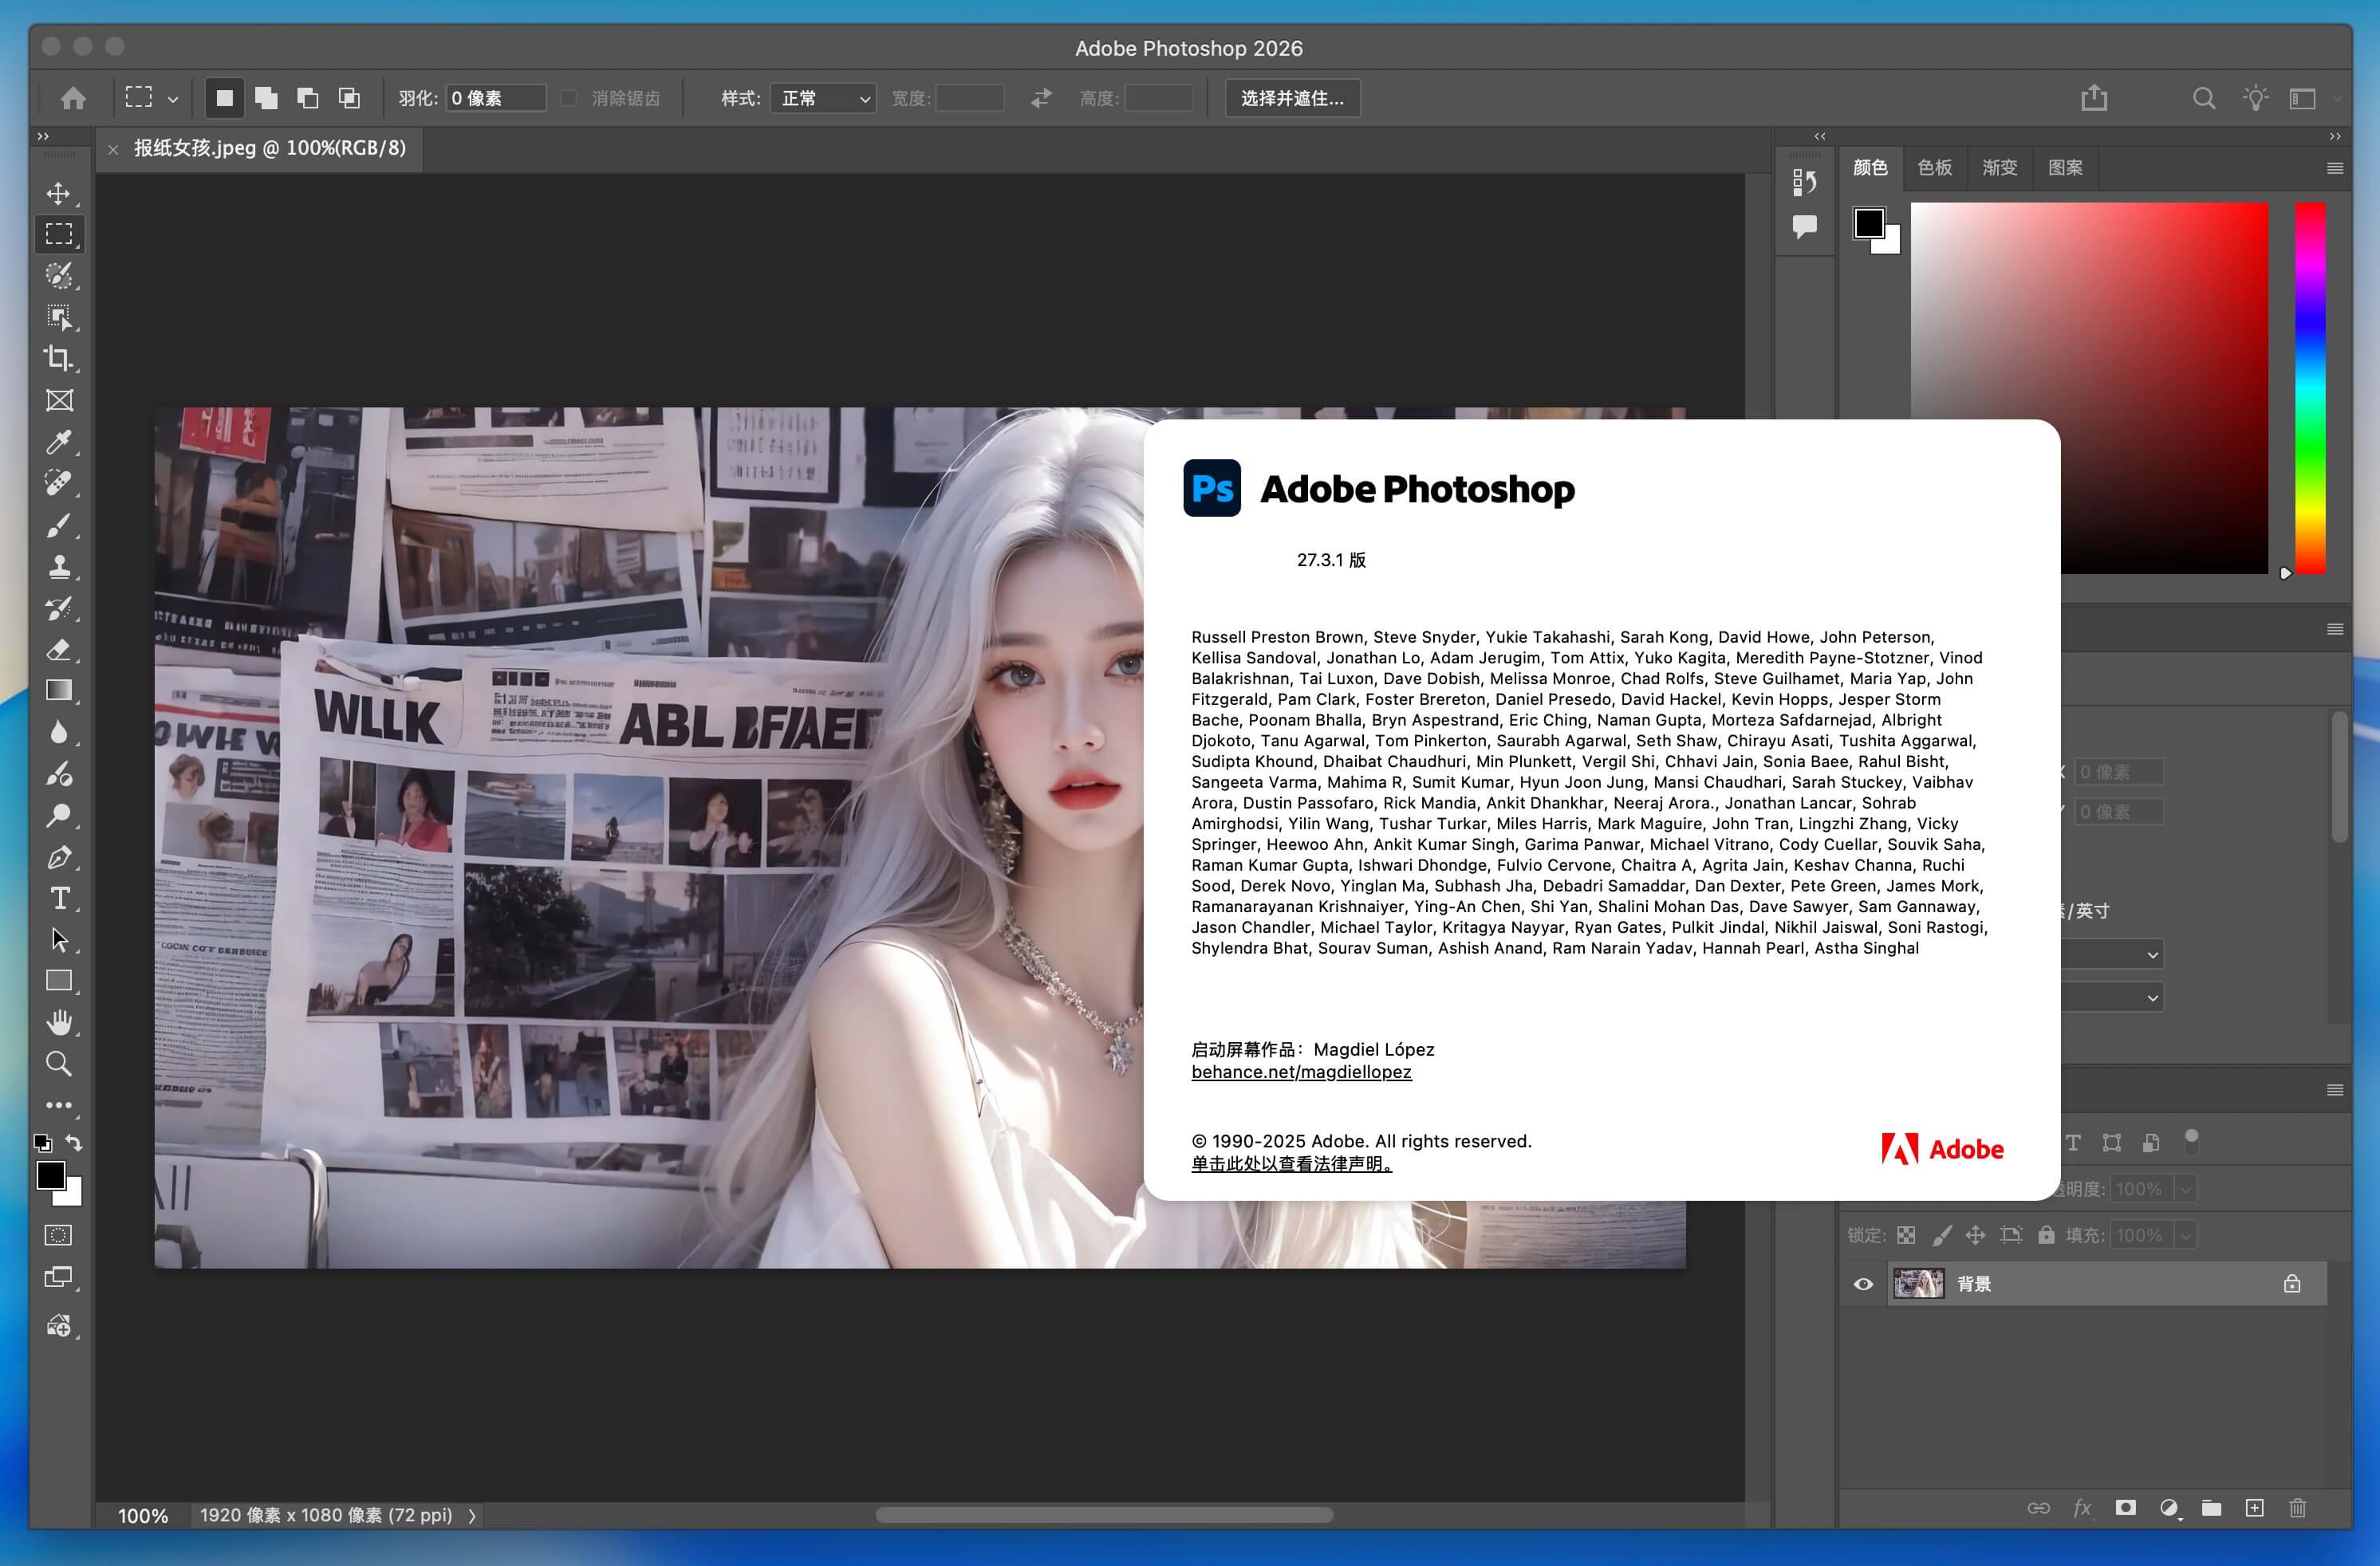Select the Eraser tool
Viewport: 2380px width, 1566px height.
pyautogui.click(x=59, y=650)
